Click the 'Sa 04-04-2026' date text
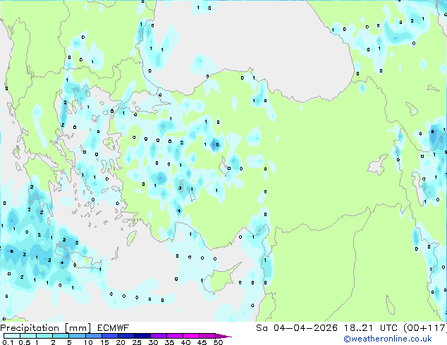Viewport: 447px width, 345px height. 297,328
